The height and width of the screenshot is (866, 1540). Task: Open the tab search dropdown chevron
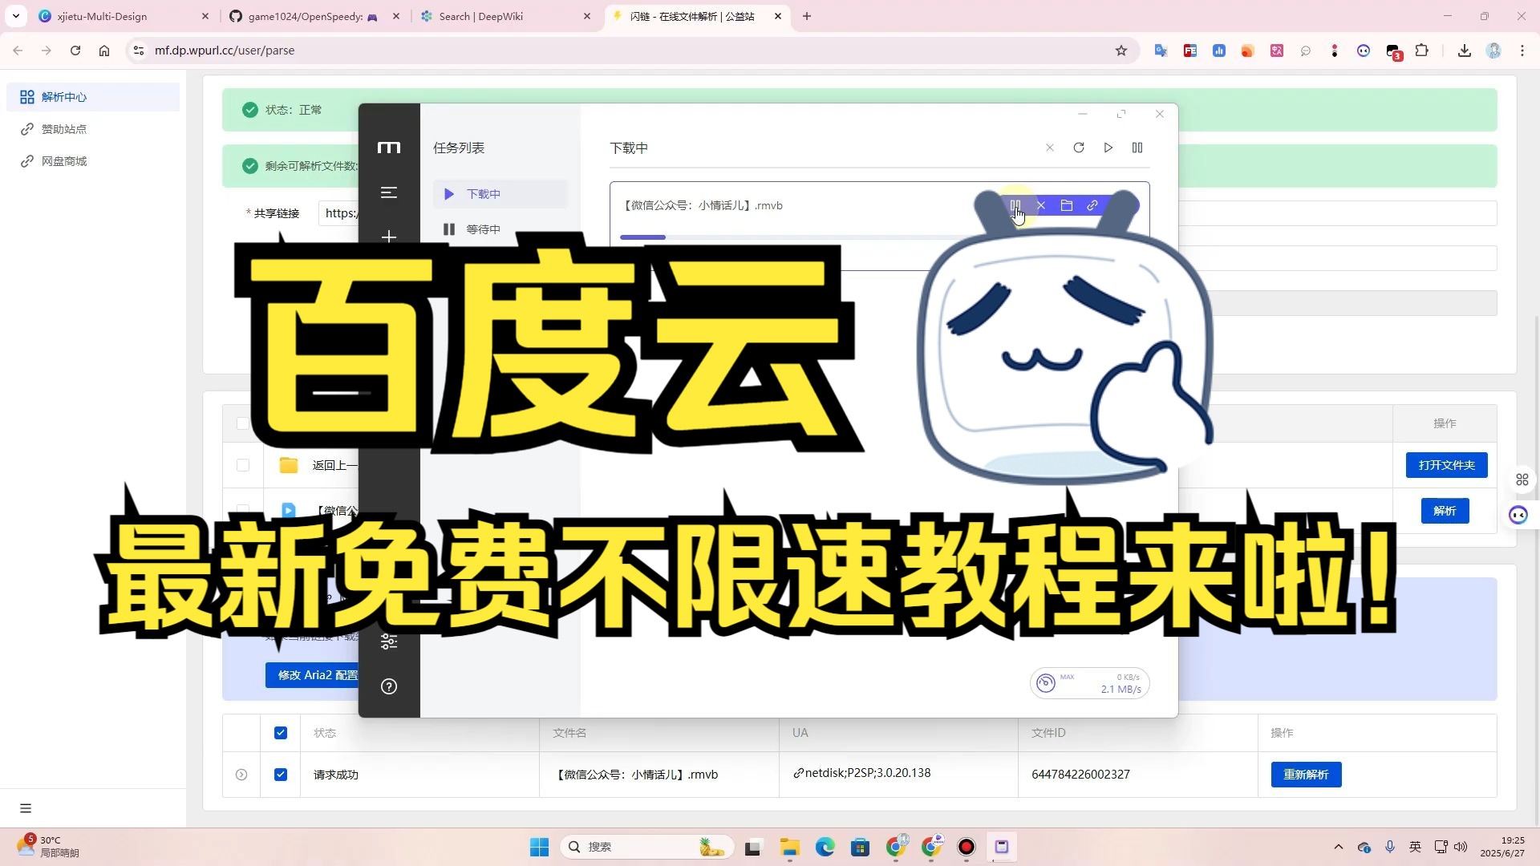coord(16,16)
